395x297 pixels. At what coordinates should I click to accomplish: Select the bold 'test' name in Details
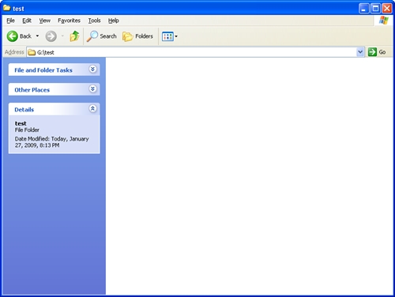point(21,123)
